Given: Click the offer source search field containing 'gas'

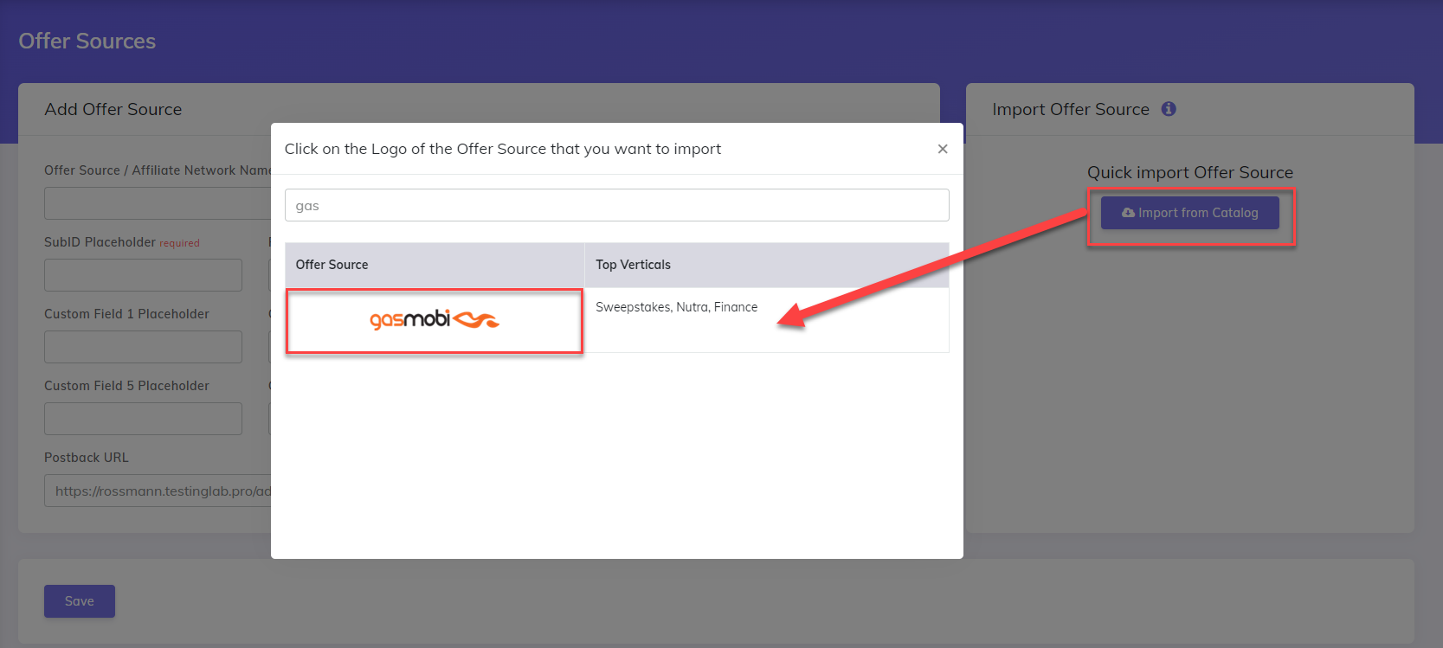Looking at the screenshot, I should click(x=616, y=205).
